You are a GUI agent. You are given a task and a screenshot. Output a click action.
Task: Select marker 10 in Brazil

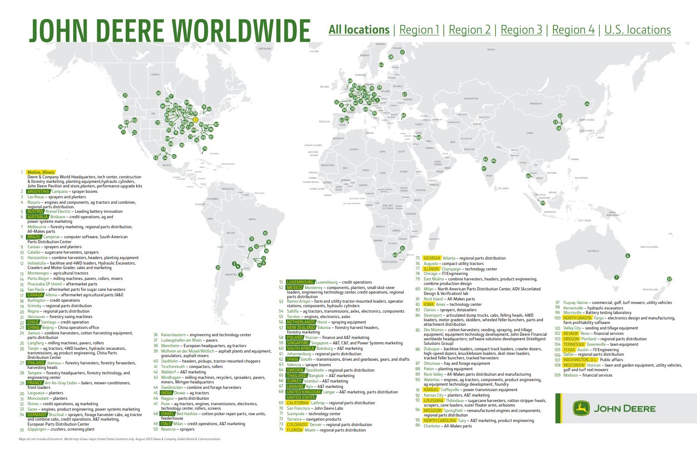[x=265, y=233]
